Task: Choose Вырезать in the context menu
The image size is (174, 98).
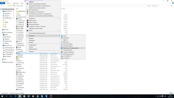Action: 31,38
